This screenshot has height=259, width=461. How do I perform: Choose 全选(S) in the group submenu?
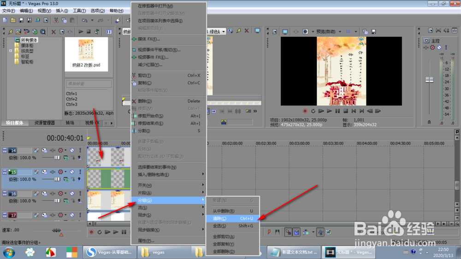coord(232,226)
